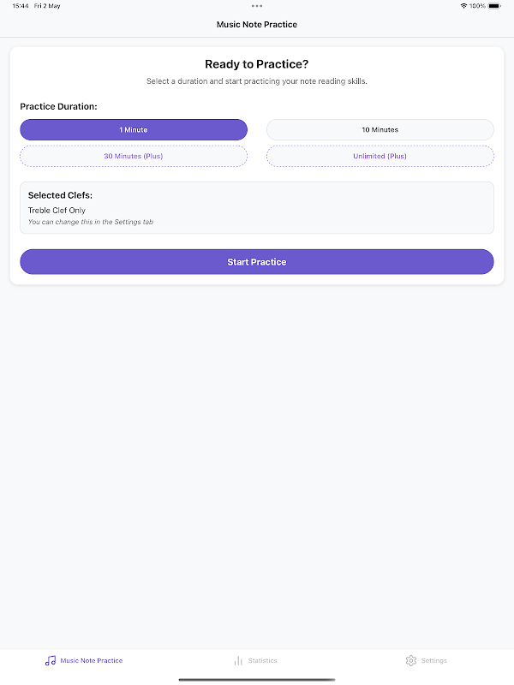
Task: Open the three-dot multitasking menu
Action: pyautogui.click(x=257, y=6)
